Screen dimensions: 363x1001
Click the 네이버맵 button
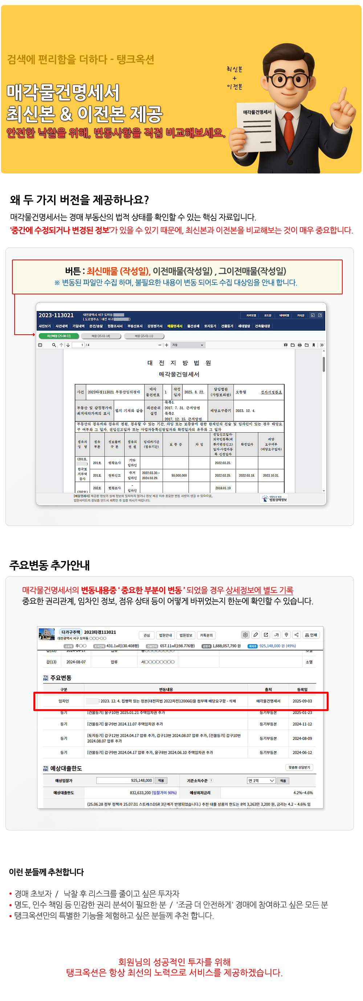click(285, 315)
